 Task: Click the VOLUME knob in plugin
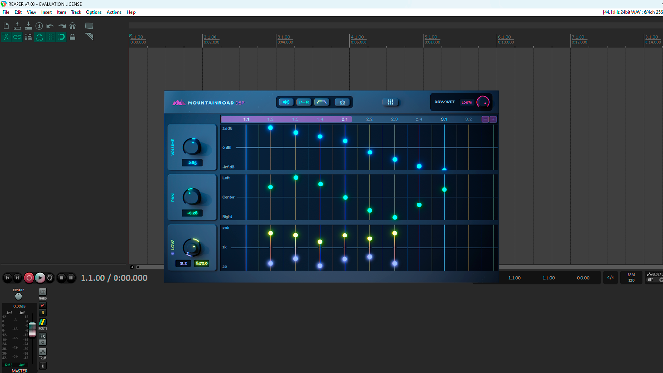click(x=192, y=147)
